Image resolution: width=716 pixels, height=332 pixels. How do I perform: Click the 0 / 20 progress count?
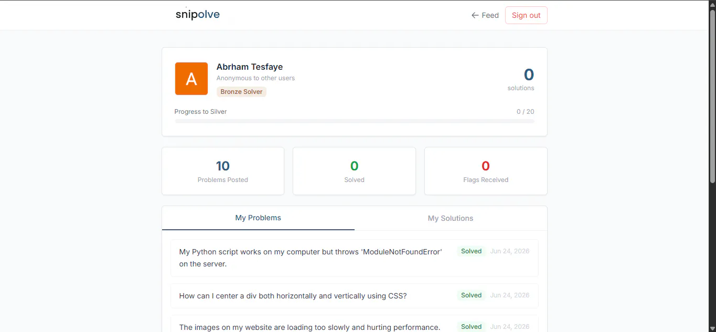[525, 112]
